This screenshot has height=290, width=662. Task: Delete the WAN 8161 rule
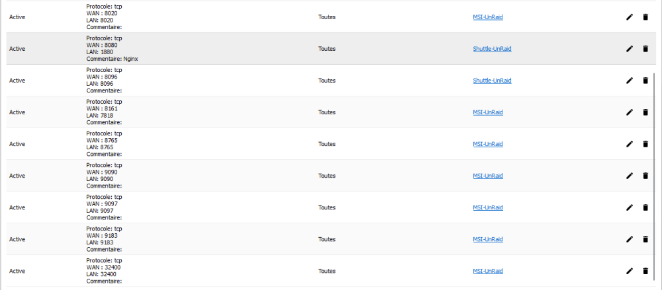[x=645, y=112]
